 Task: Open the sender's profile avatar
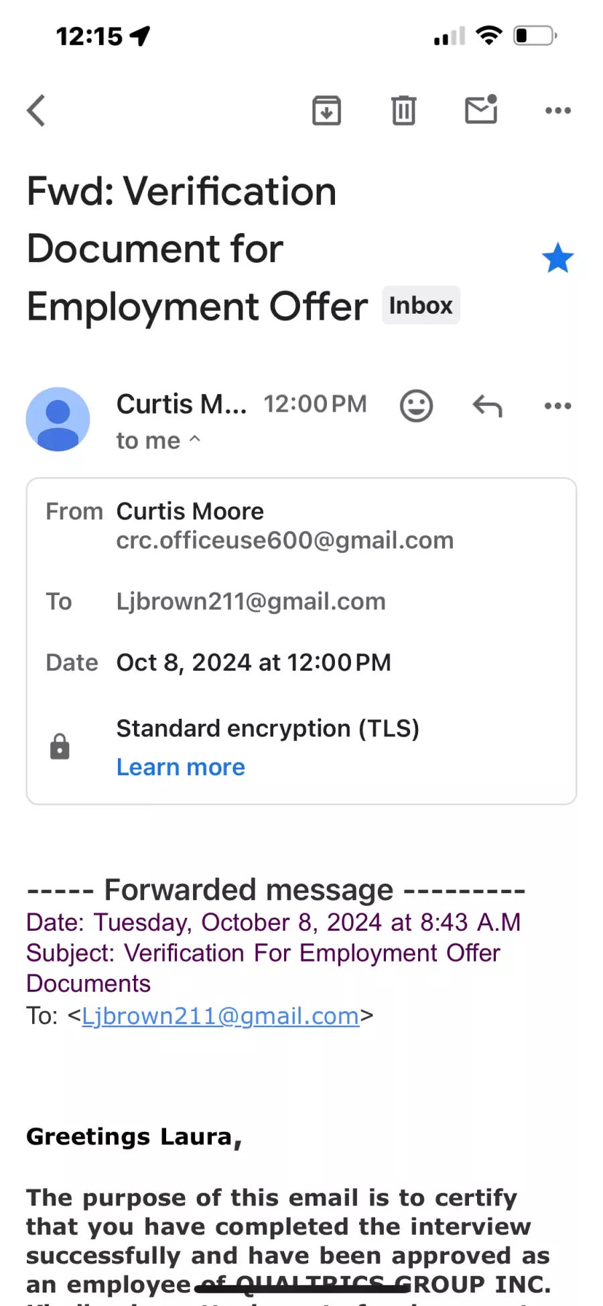point(58,419)
